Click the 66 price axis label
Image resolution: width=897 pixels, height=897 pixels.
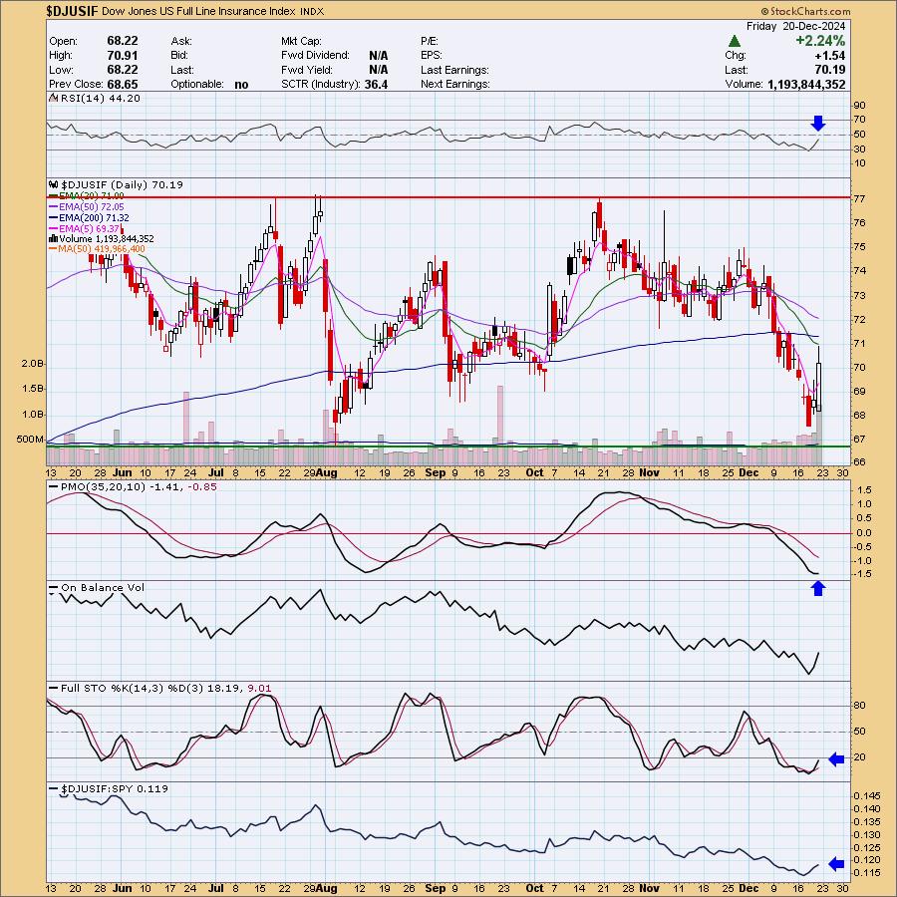859,461
